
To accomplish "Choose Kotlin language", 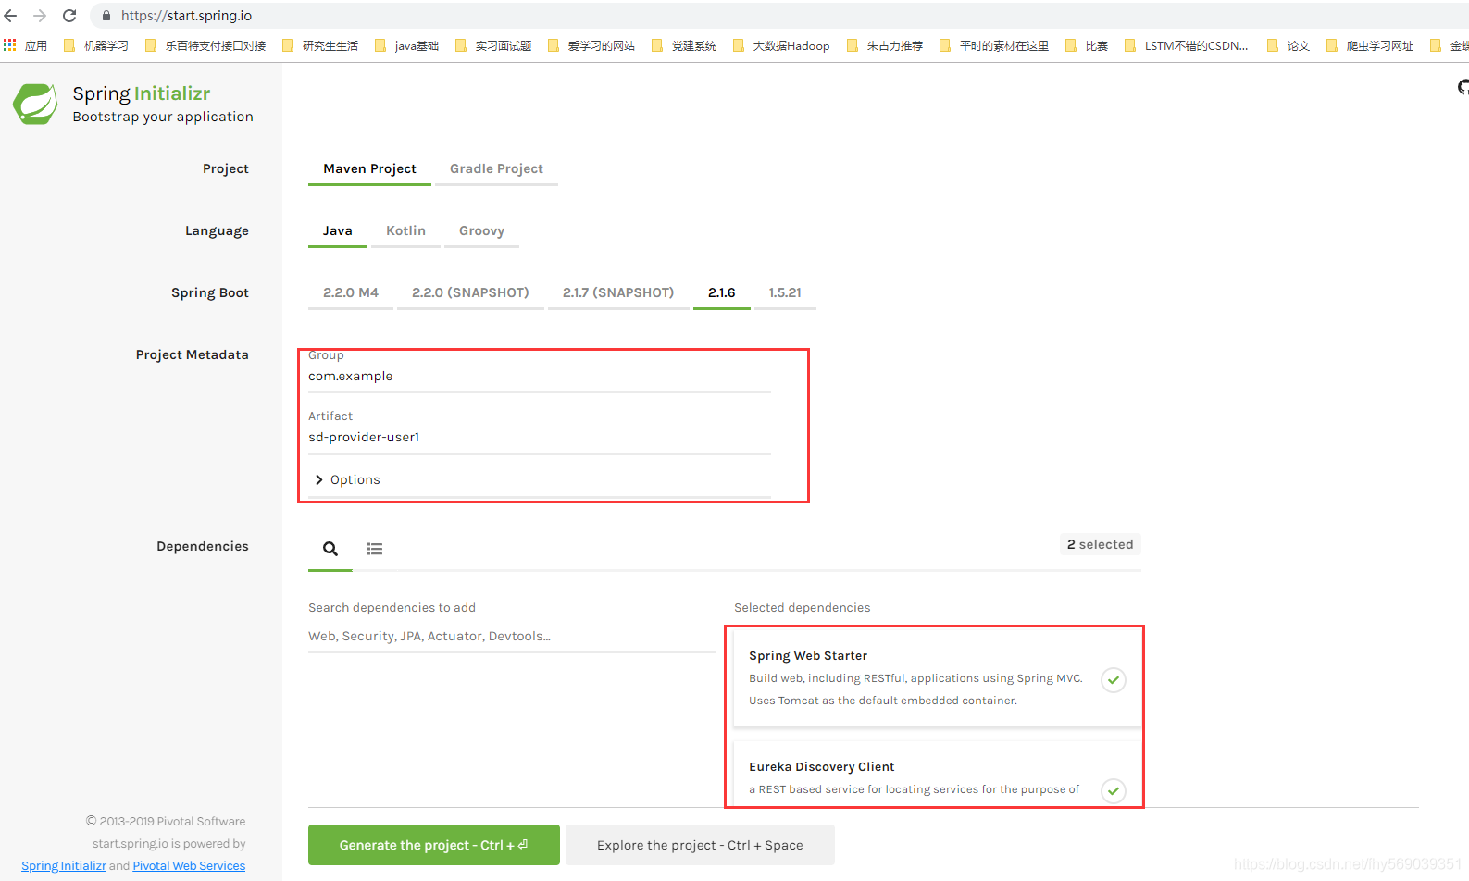I will pos(405,230).
